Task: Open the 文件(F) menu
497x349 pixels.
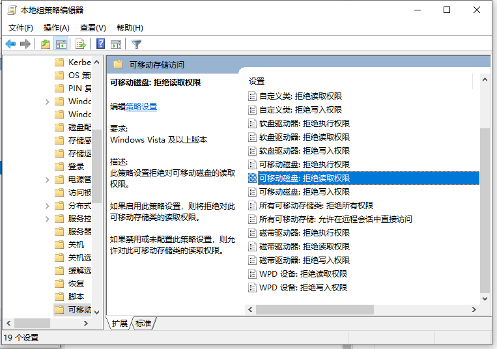Action: click(21, 28)
